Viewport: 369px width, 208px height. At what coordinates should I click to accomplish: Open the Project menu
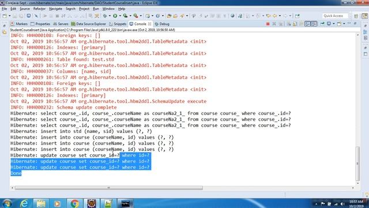click(x=84, y=9)
